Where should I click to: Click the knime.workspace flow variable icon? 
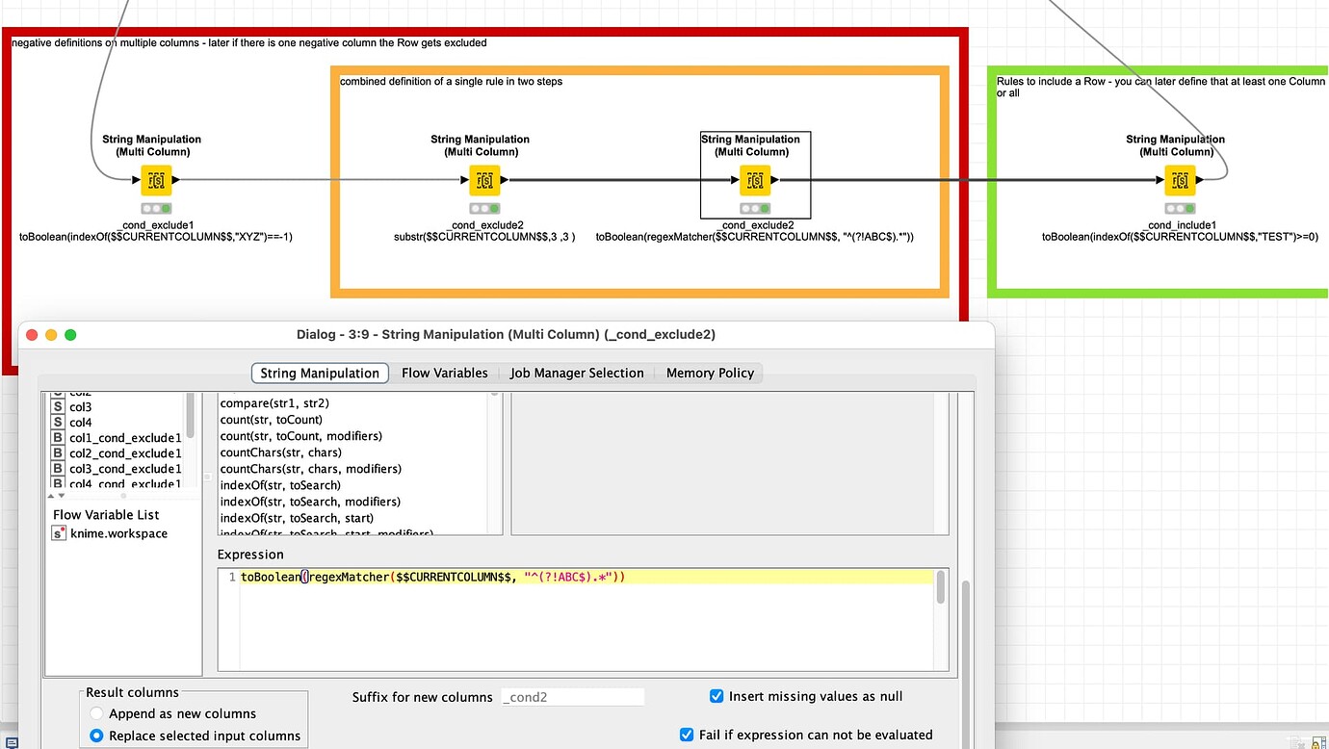pos(58,533)
